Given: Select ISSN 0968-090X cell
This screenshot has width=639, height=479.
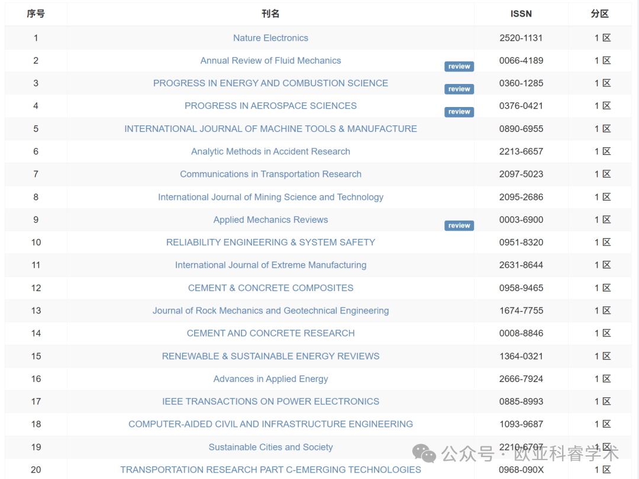Looking at the screenshot, I should point(521,470).
